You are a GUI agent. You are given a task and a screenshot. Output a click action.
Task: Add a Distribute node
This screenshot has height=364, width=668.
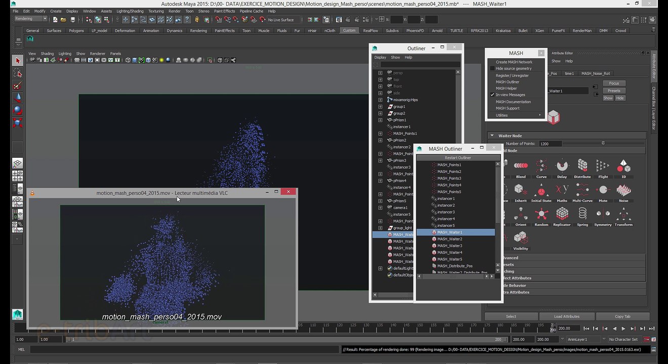click(582, 168)
